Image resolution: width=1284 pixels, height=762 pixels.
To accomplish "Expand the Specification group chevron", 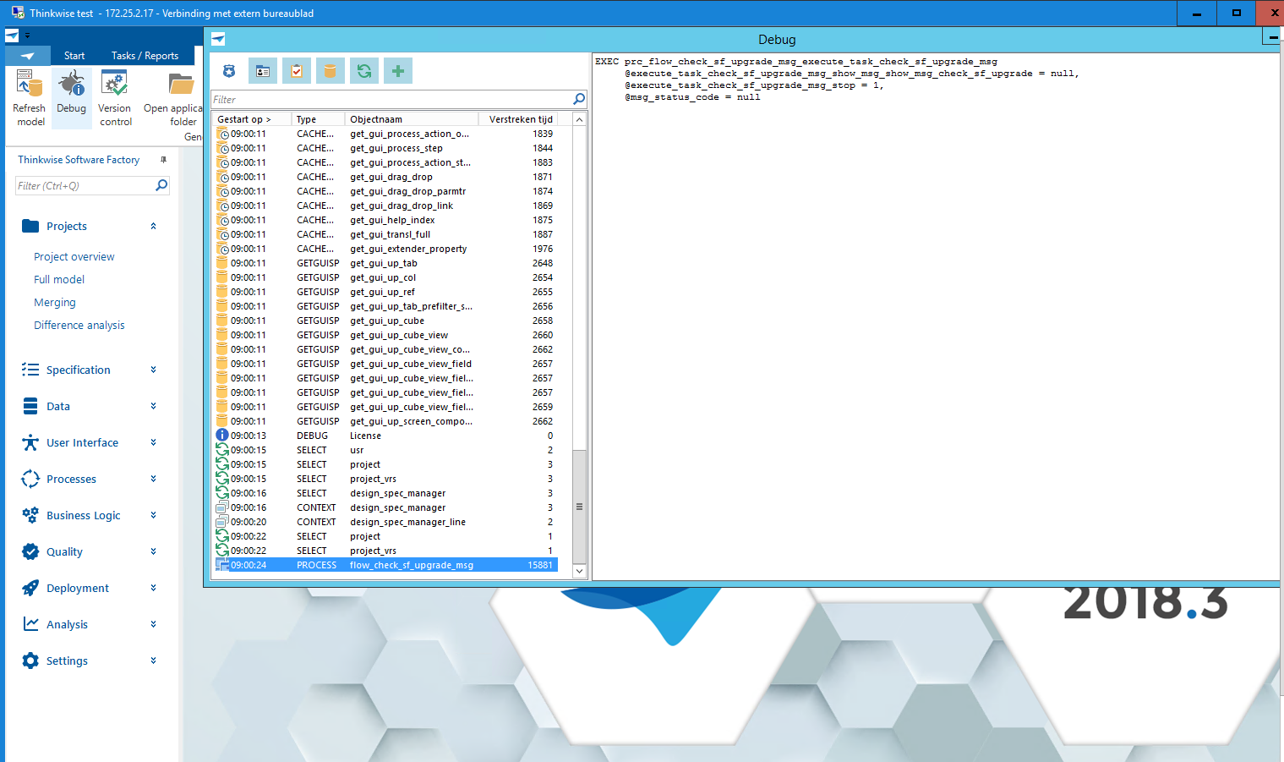I will click(153, 370).
